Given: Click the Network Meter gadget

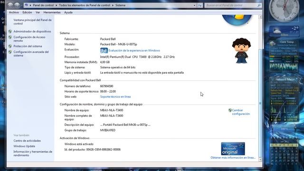Looking at the screenshot, I should 284,99.
